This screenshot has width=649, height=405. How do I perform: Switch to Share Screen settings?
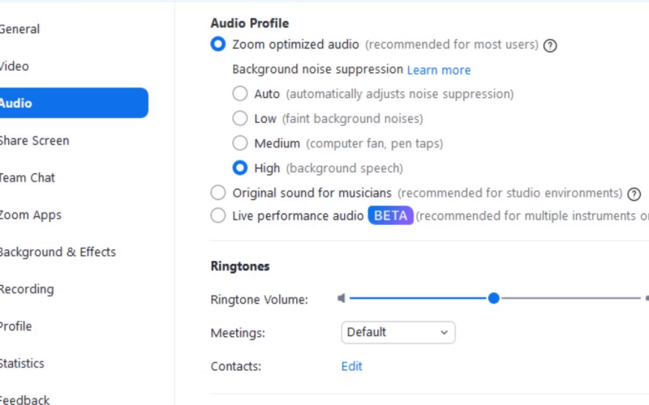coord(34,140)
